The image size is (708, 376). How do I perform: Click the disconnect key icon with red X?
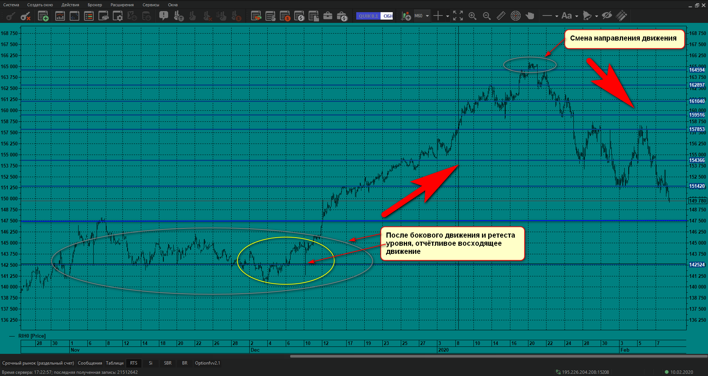(x=25, y=16)
